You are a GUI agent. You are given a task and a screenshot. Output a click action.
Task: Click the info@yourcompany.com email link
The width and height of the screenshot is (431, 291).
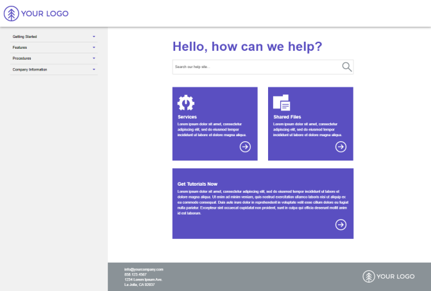click(x=144, y=269)
